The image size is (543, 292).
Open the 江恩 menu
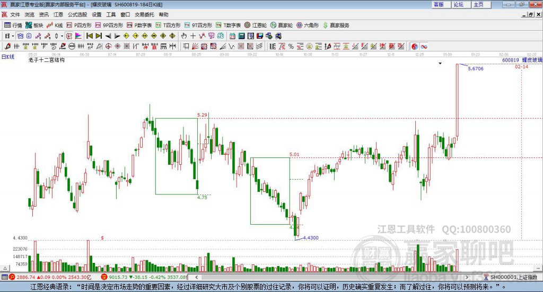(58, 14)
